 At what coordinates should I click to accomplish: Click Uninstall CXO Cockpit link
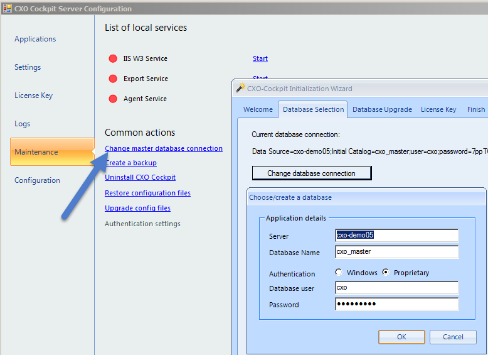point(140,177)
